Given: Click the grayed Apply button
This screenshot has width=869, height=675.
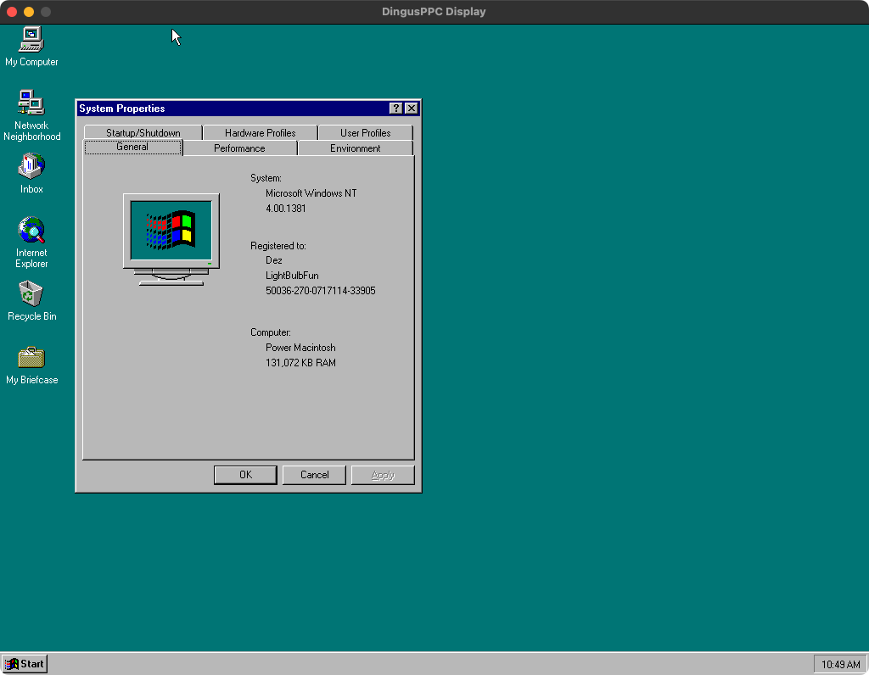Looking at the screenshot, I should pos(383,475).
